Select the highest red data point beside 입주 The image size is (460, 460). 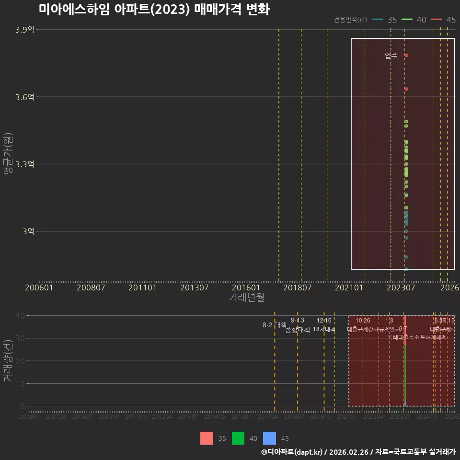[x=406, y=55]
